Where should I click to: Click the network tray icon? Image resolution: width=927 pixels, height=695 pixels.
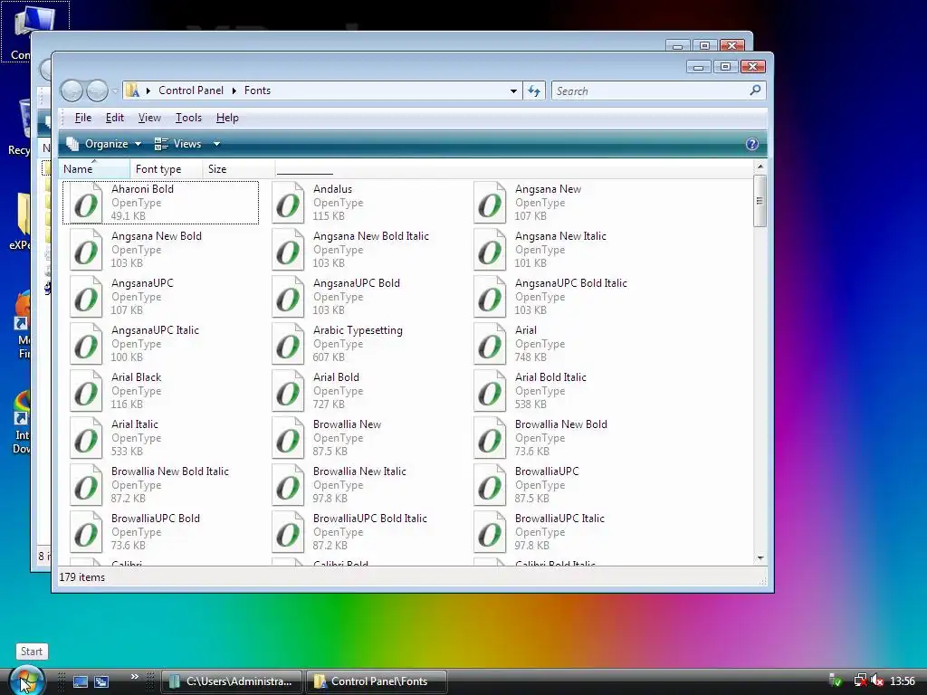tap(860, 681)
